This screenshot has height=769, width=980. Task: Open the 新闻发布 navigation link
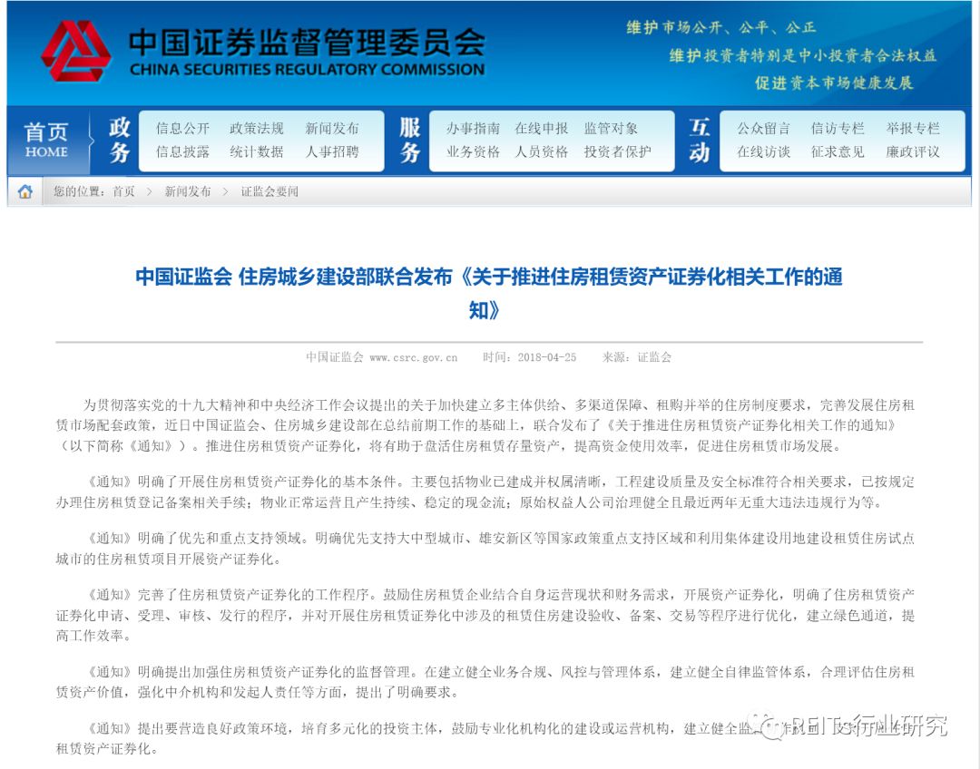point(332,129)
